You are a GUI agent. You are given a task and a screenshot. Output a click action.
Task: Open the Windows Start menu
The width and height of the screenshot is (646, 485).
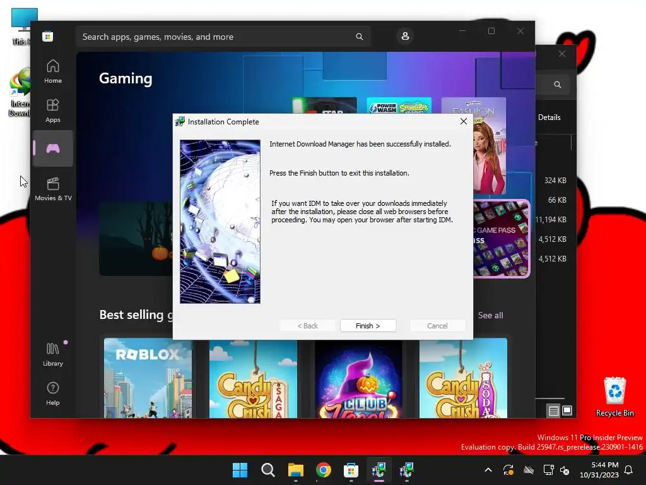pos(240,470)
